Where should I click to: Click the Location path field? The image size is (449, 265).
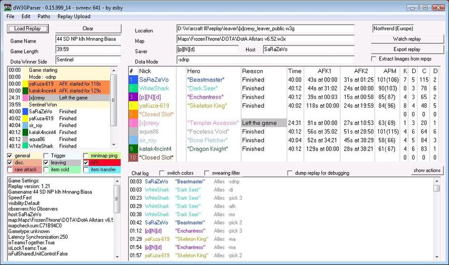click(265, 28)
